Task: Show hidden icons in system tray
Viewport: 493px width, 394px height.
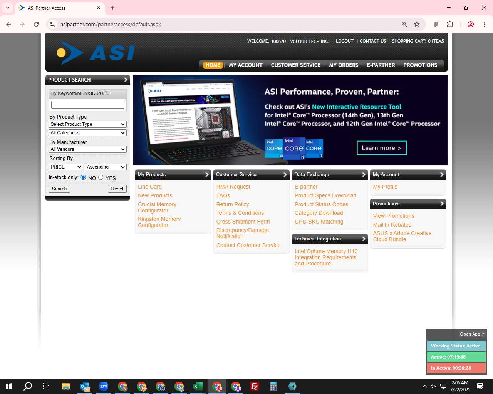Action: [424, 386]
